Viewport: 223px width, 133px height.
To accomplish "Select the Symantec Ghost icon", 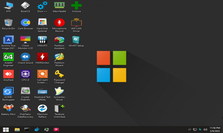I will tap(59, 94).
